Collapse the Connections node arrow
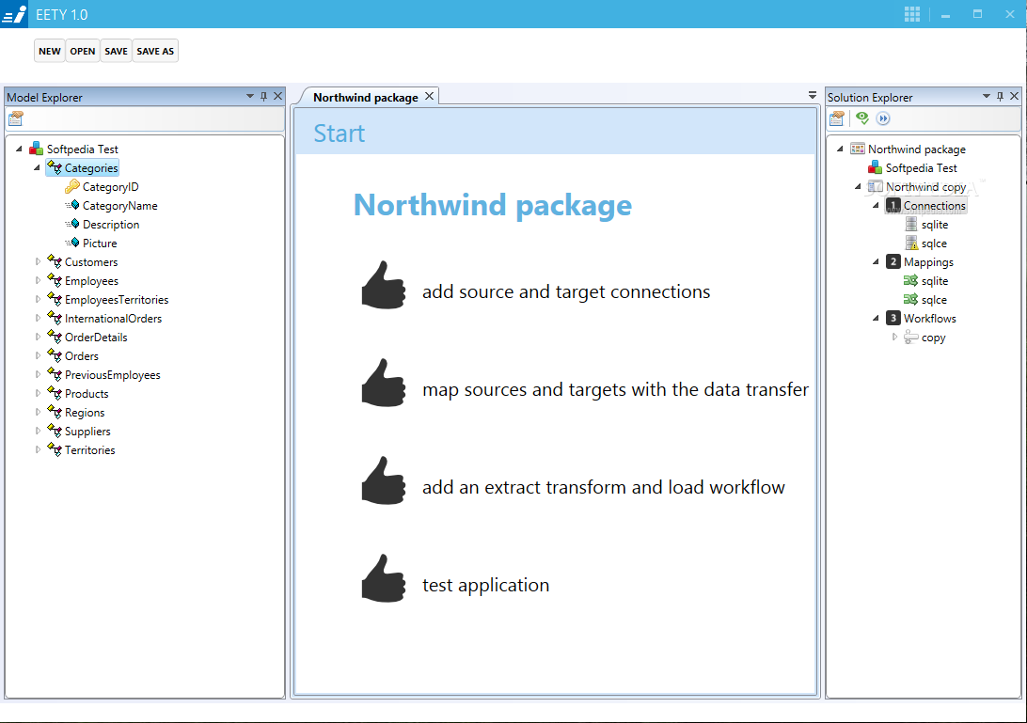Screen dimensions: 1027x723 (876, 206)
